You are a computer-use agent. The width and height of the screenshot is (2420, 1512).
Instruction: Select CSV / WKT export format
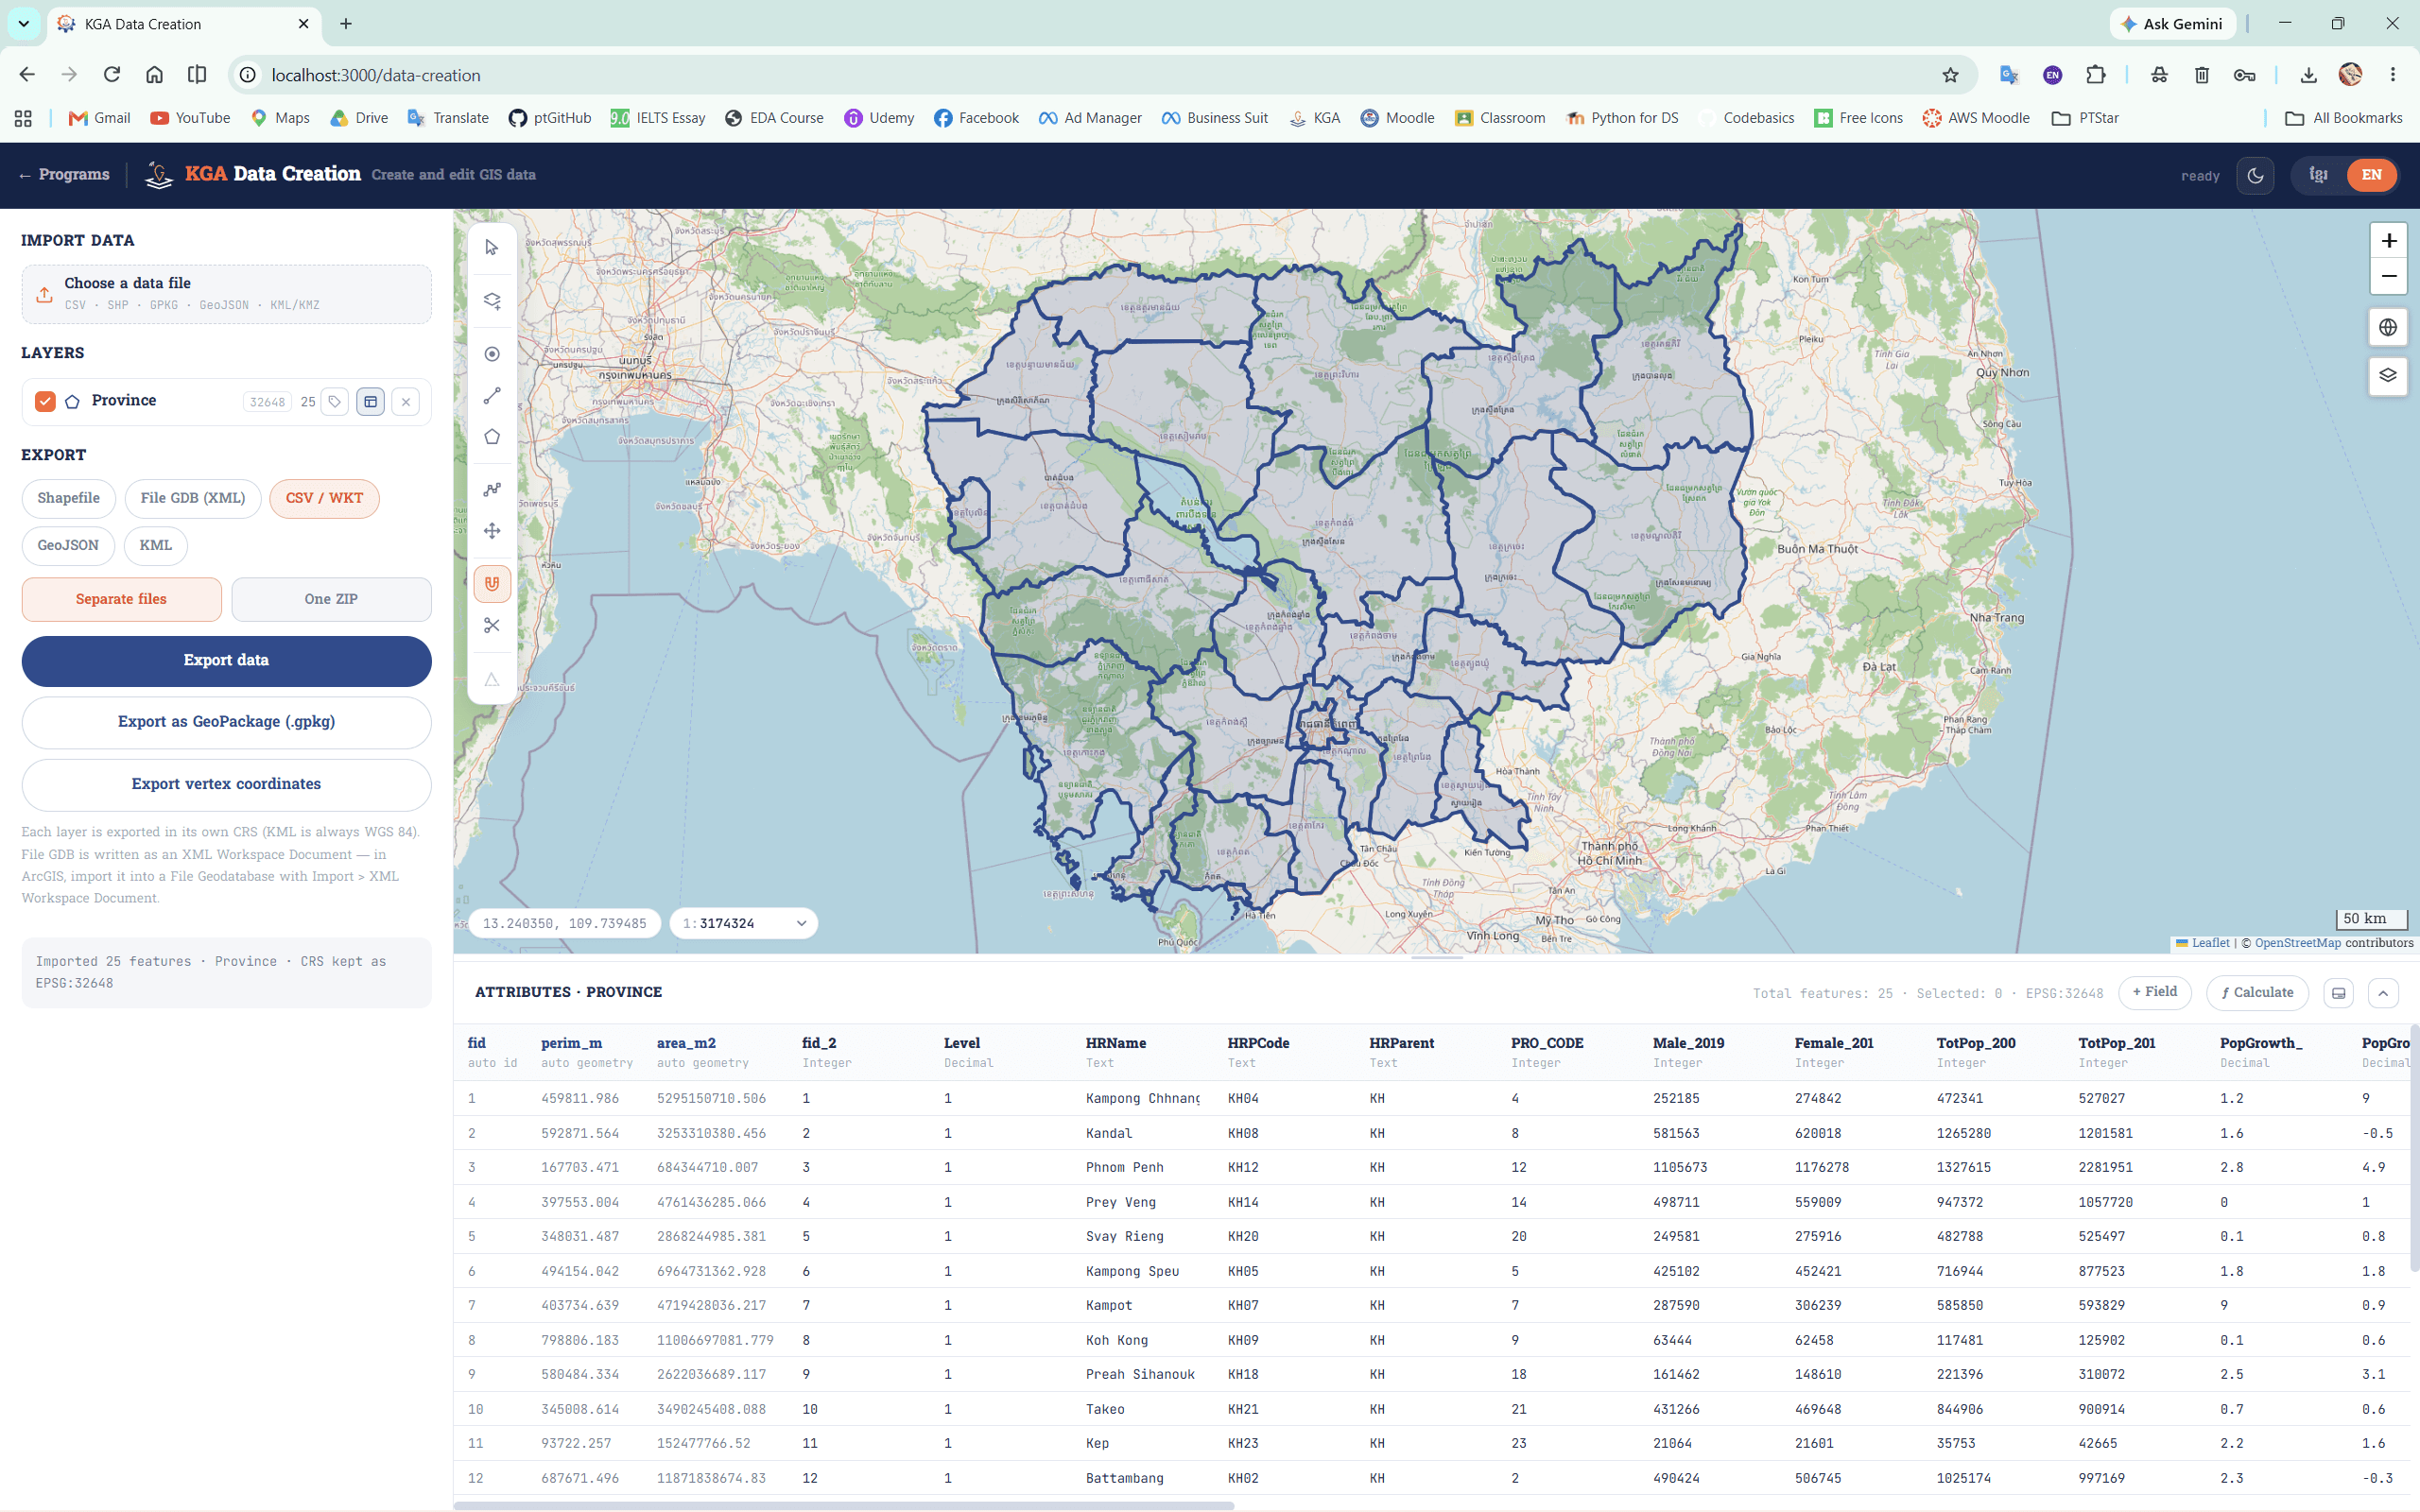click(324, 498)
